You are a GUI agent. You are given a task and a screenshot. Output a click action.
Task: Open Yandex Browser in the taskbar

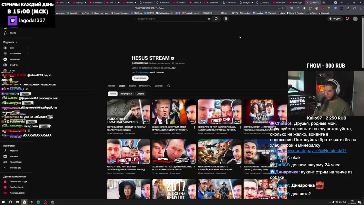click(x=24, y=202)
